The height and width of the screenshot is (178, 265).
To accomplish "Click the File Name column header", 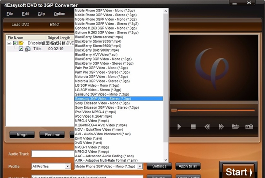I will coord(26,37).
